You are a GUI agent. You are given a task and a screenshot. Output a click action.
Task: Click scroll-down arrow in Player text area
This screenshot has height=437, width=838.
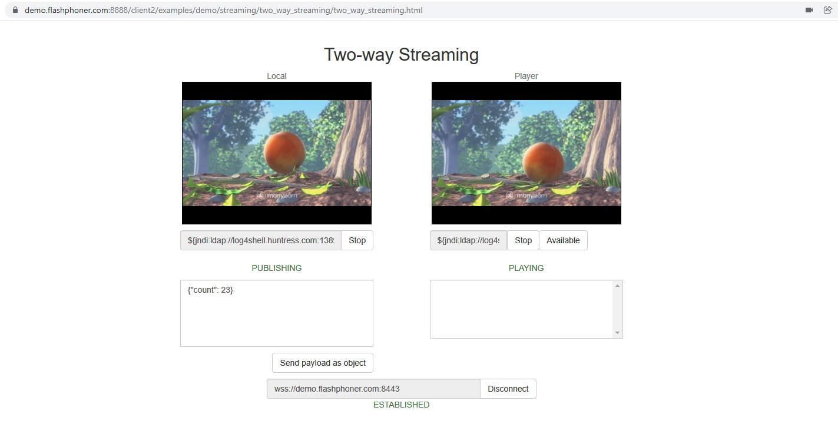[617, 333]
